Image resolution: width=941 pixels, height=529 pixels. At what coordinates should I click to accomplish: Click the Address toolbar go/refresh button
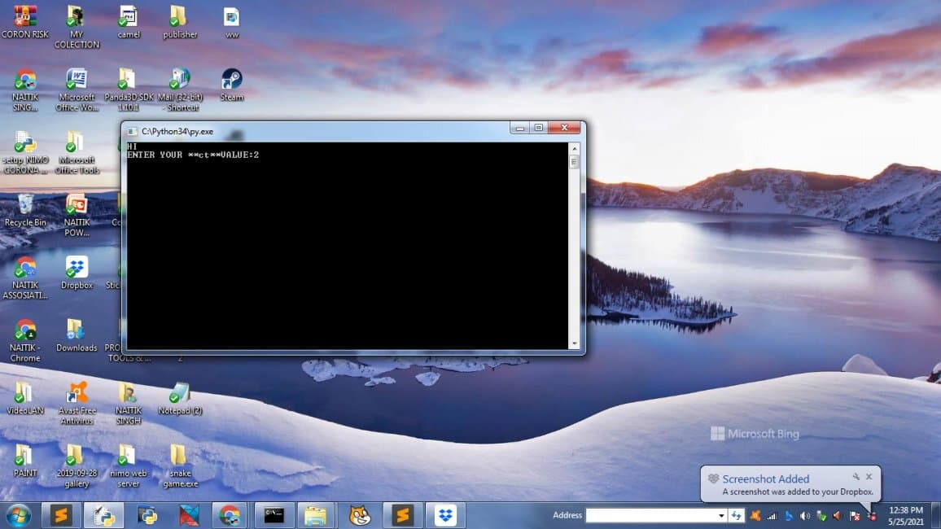point(737,515)
